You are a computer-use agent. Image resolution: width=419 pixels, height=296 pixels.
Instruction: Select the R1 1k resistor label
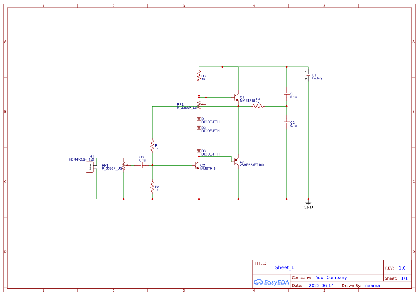[157, 147]
